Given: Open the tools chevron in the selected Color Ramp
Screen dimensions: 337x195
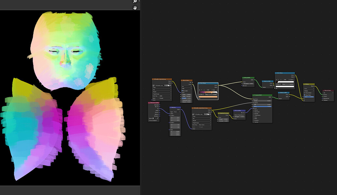Looking at the screenshot, I should pos(204,90).
